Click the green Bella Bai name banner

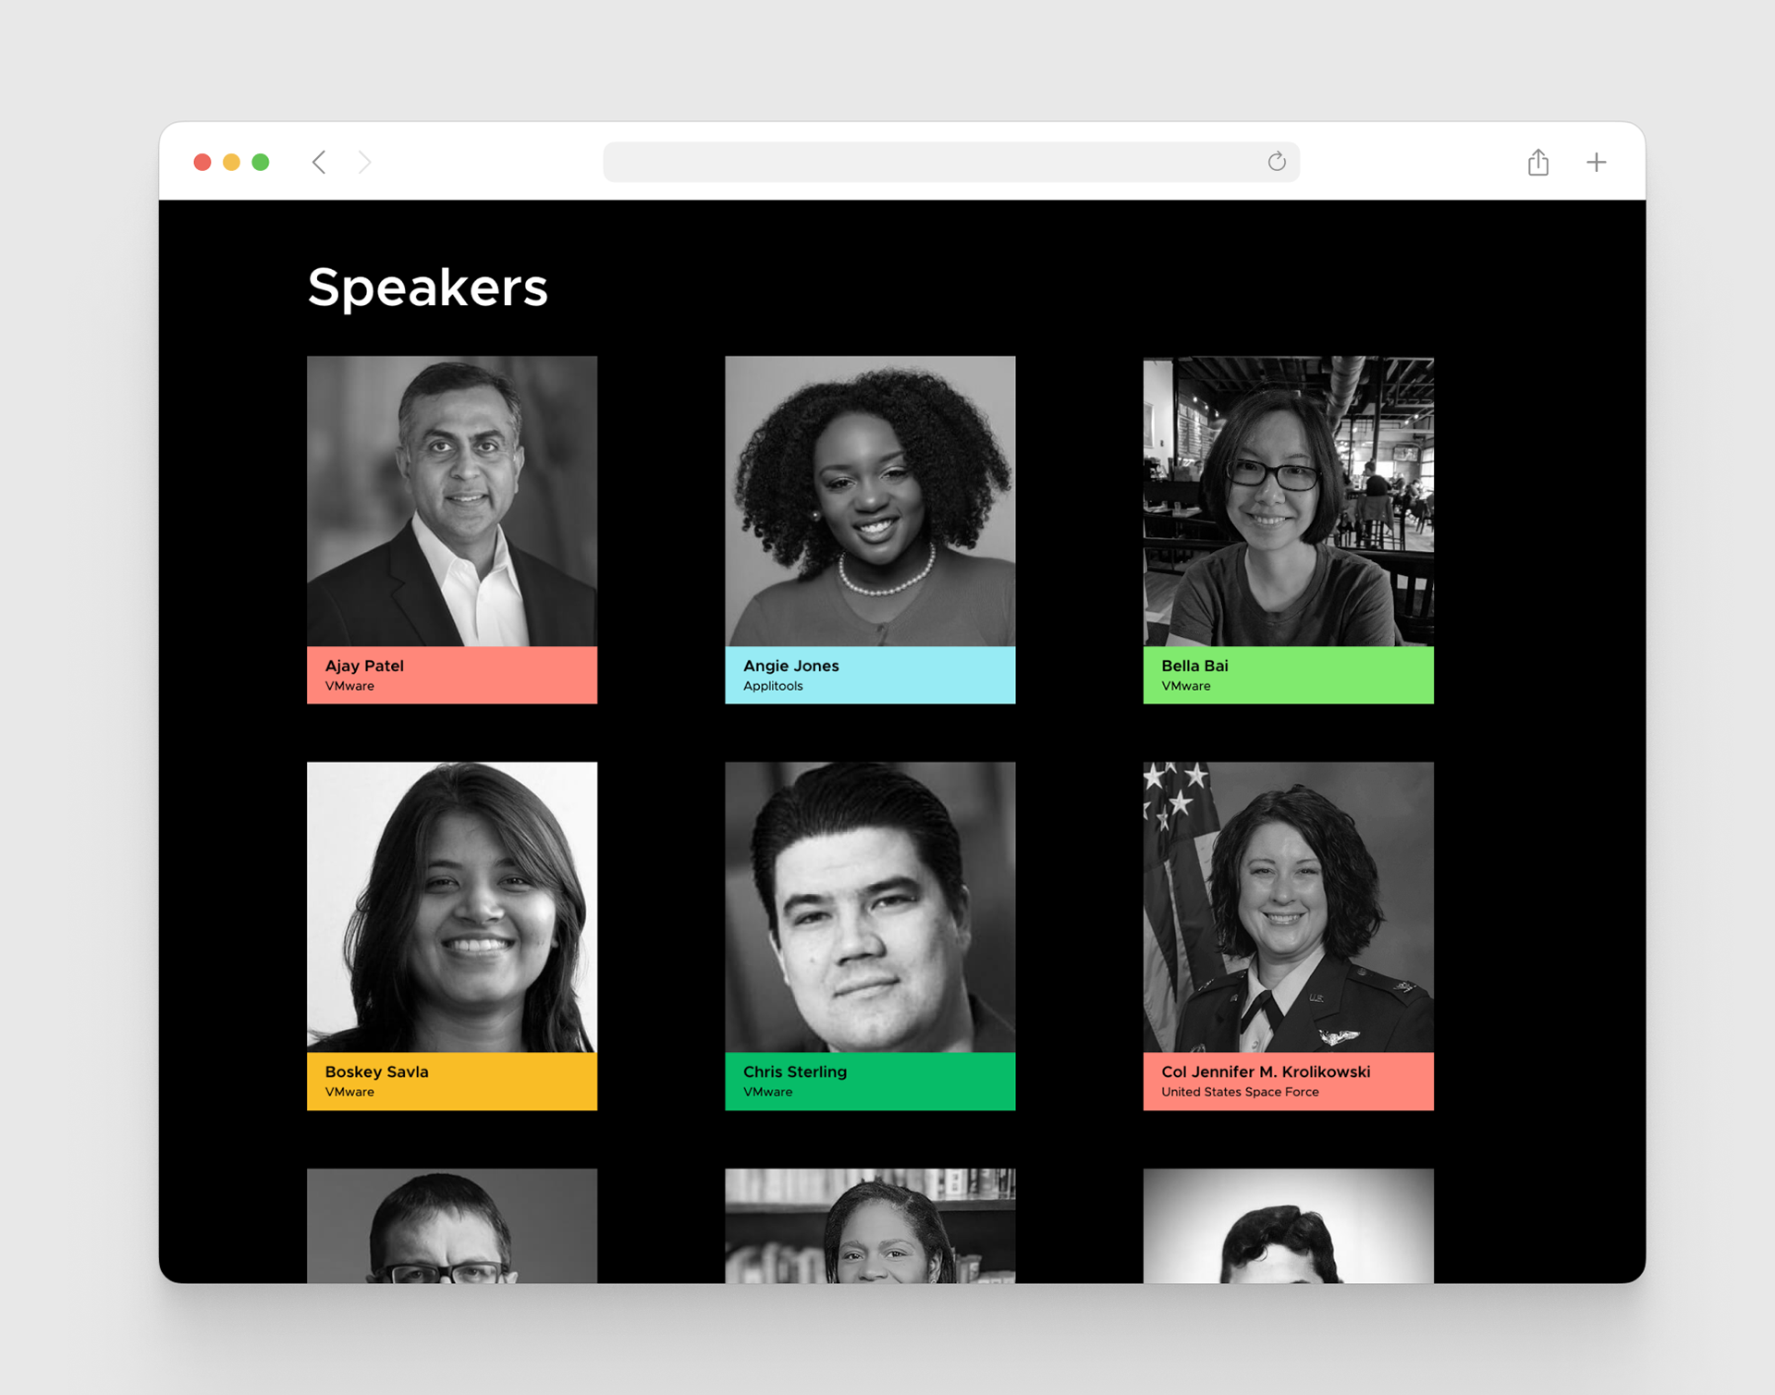[x=1289, y=675]
